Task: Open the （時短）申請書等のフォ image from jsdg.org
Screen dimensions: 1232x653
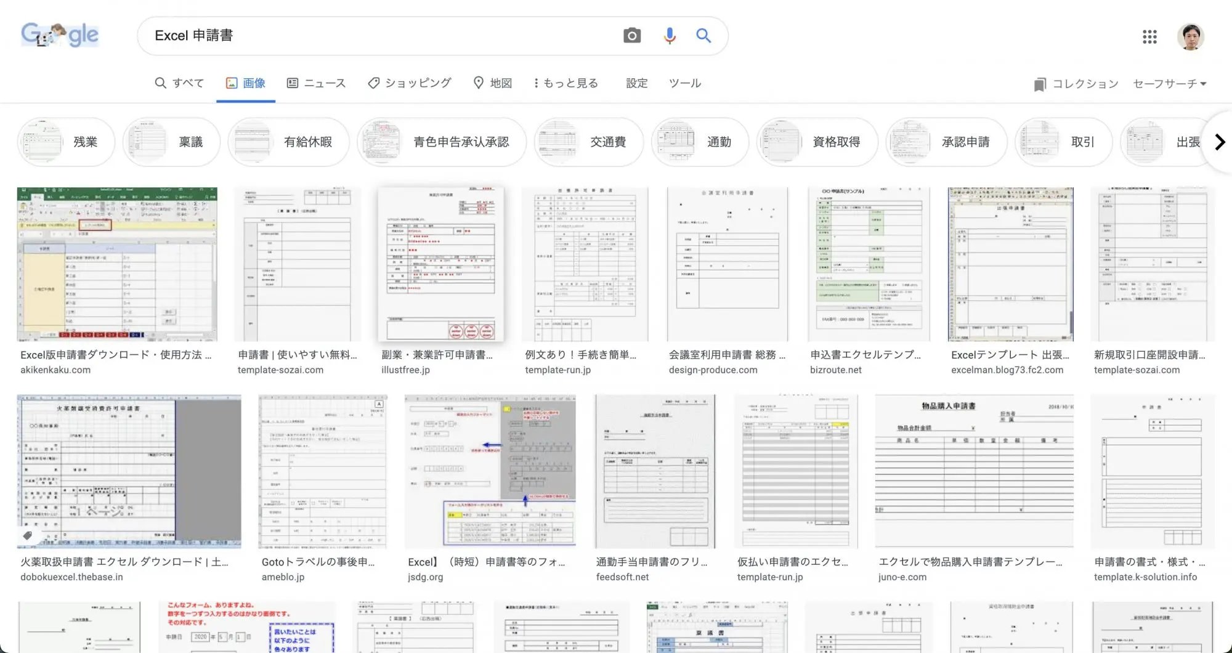Action: point(490,471)
